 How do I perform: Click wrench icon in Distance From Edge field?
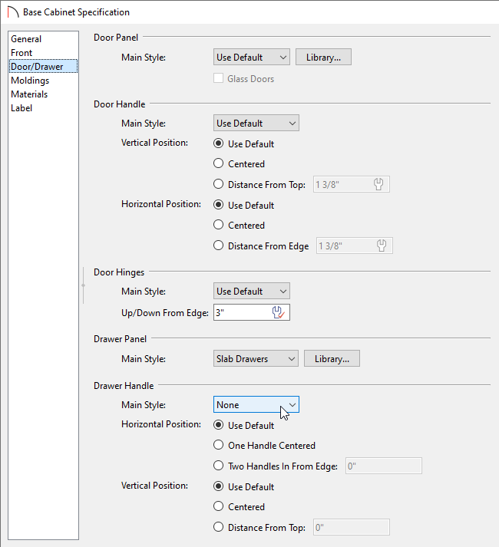click(382, 245)
